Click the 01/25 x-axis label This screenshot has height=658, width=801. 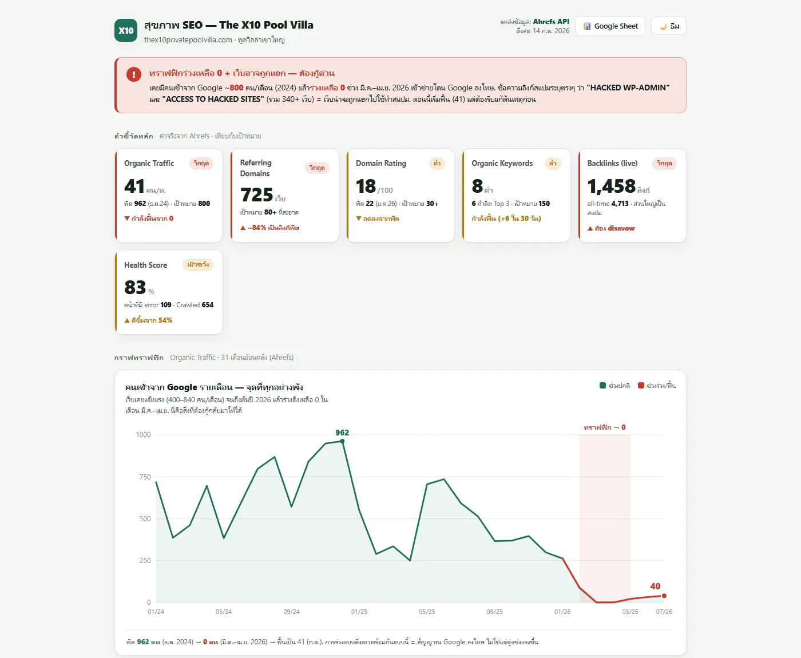pos(359,612)
